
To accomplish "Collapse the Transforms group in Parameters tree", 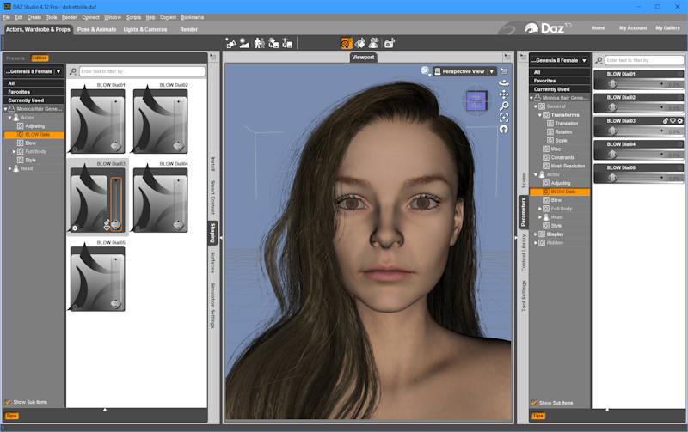I will tap(540, 115).
